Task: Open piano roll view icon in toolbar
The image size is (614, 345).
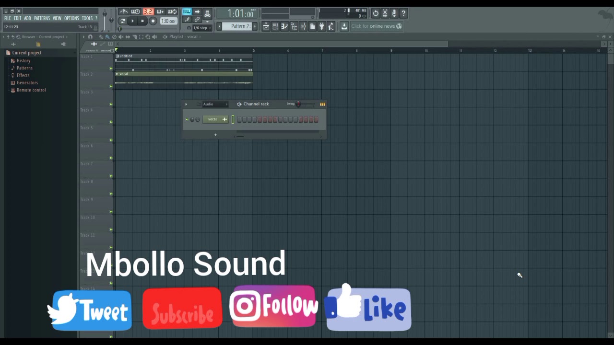Action: [x=284, y=26]
